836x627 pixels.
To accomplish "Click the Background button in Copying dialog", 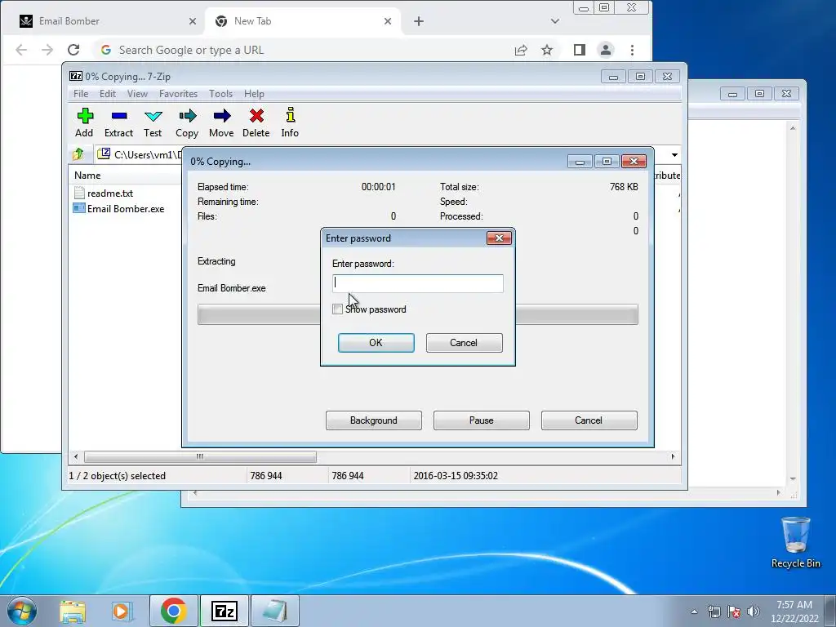I will point(374,420).
